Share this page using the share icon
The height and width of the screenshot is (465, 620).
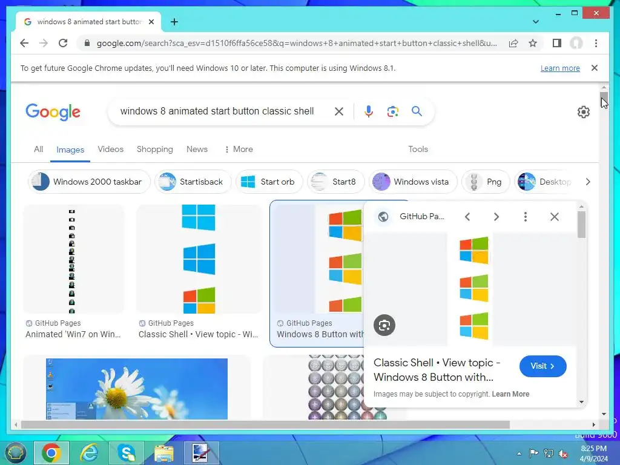pos(513,43)
